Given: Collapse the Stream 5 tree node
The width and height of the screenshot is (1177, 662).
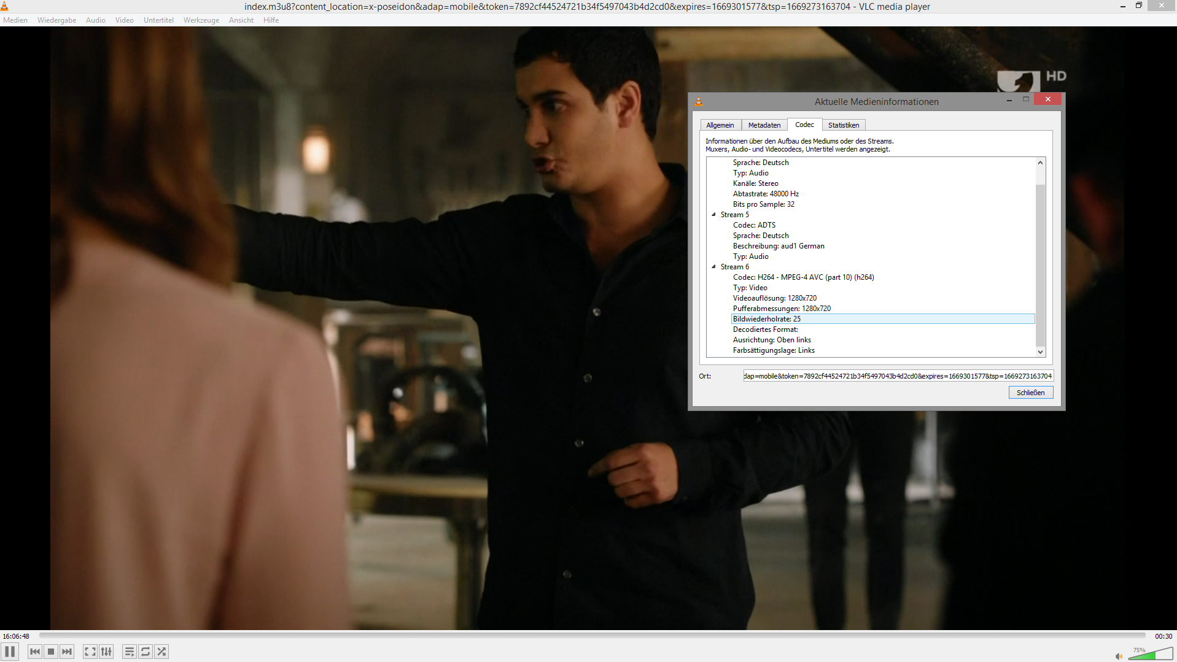Looking at the screenshot, I should [713, 215].
